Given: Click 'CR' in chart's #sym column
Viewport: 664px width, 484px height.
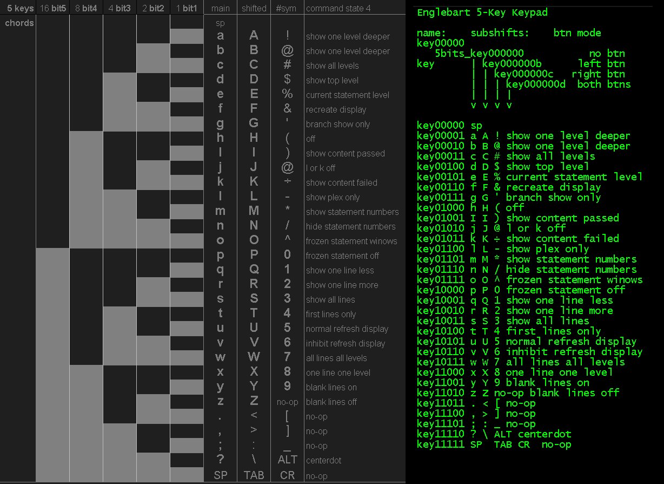Looking at the screenshot, I should pyautogui.click(x=287, y=475).
